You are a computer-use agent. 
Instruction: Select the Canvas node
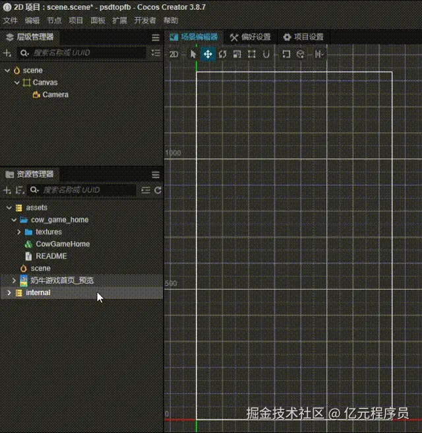(45, 83)
